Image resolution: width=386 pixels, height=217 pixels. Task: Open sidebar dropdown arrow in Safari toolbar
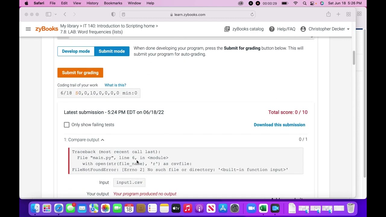coord(55,14)
